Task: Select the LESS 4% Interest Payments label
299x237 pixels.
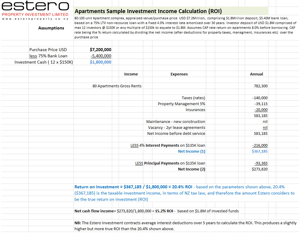Action: [168, 145]
